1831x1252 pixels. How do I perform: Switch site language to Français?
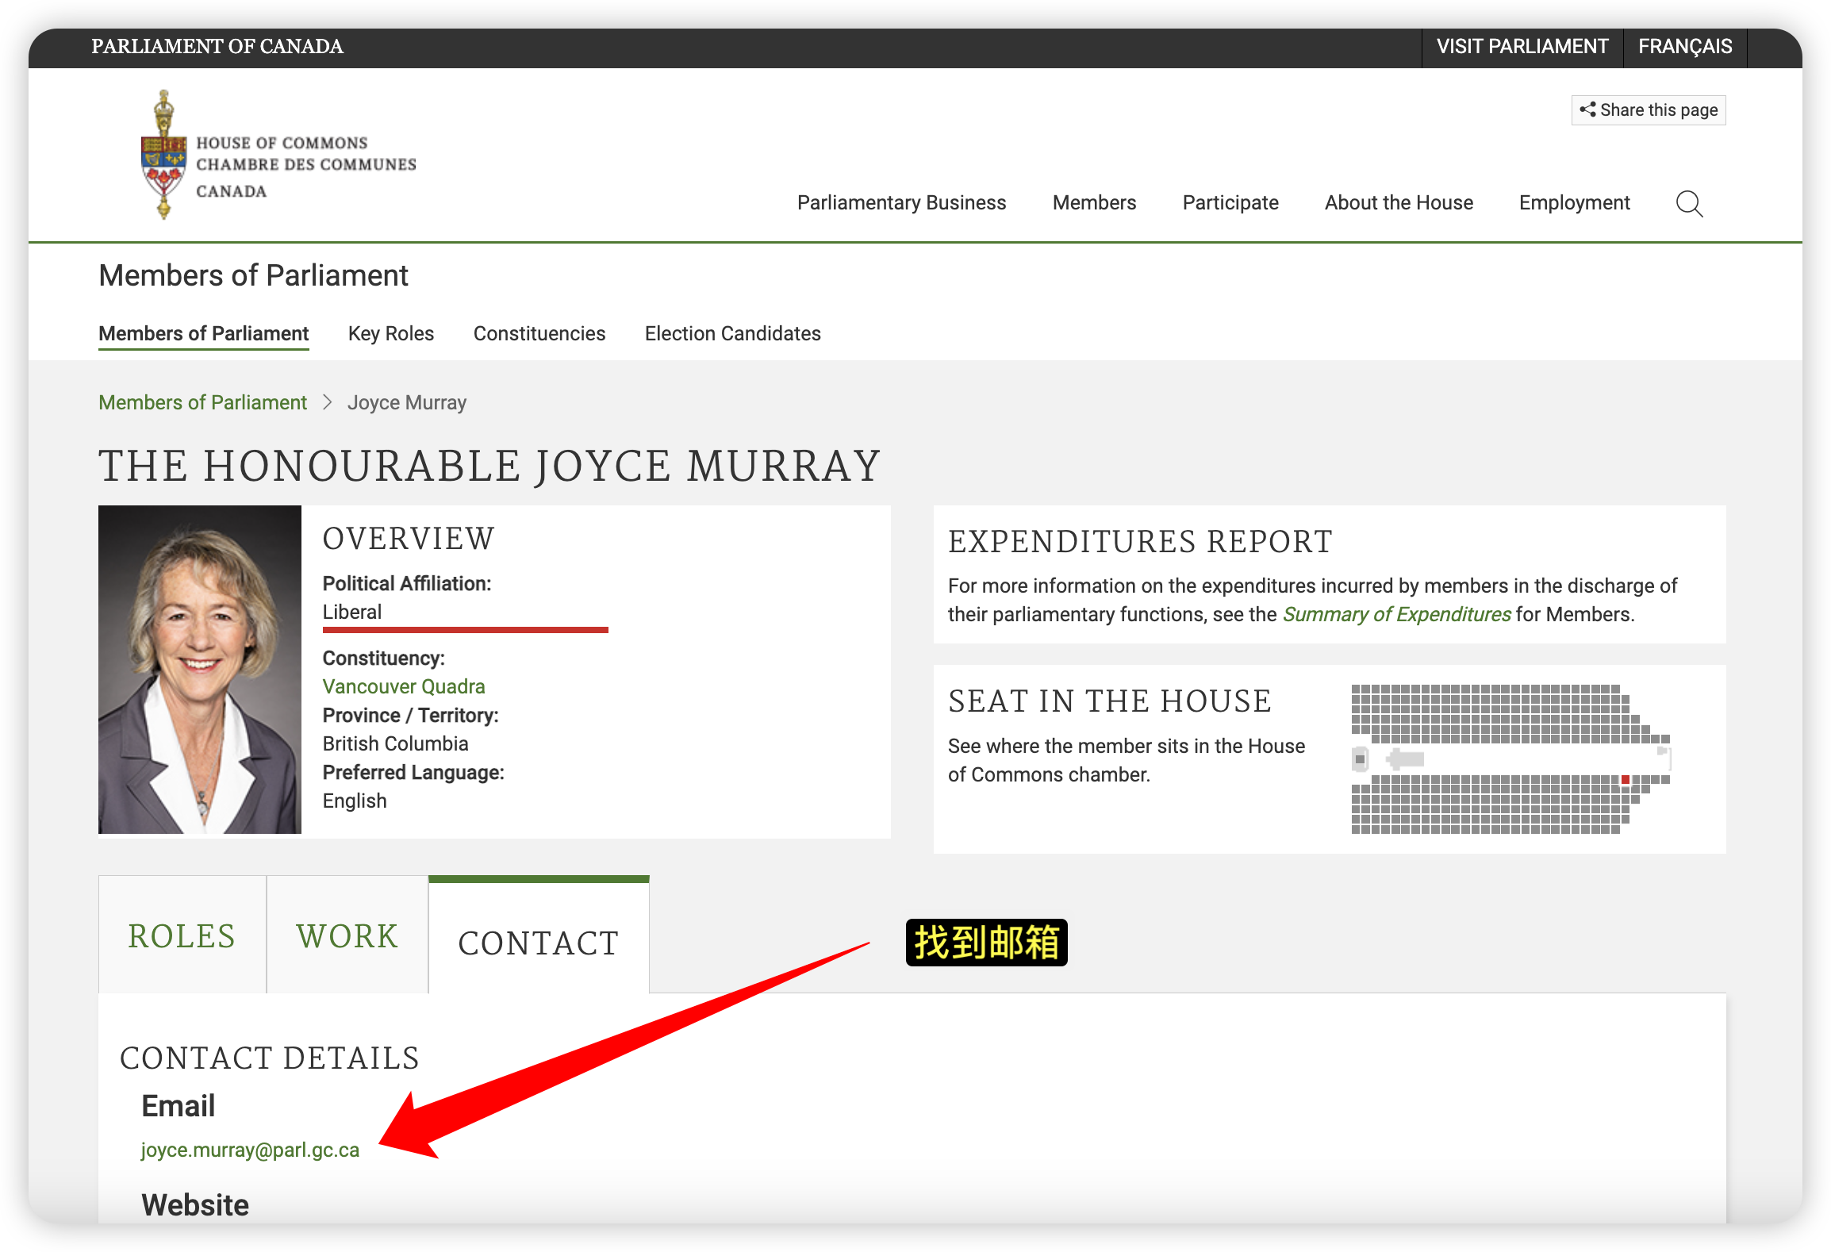point(1685,47)
